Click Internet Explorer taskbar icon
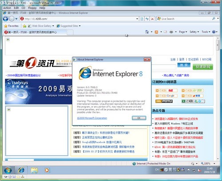222x181 pixels. [21, 170]
